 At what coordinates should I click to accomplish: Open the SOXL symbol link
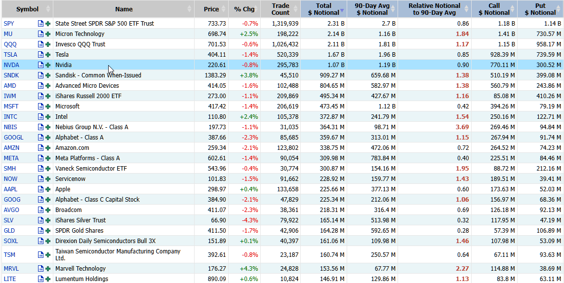click(11, 241)
